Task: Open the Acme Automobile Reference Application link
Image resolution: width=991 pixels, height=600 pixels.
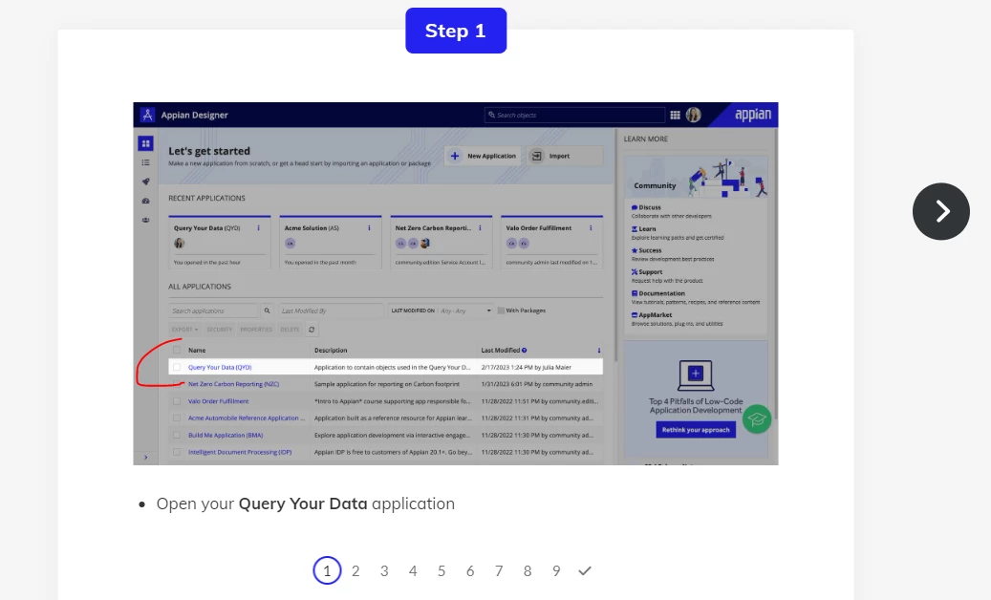Action: pos(246,418)
